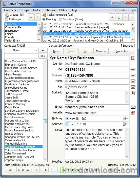
Task: Click the All alphabet filter button
Action: click(x=11, y=170)
